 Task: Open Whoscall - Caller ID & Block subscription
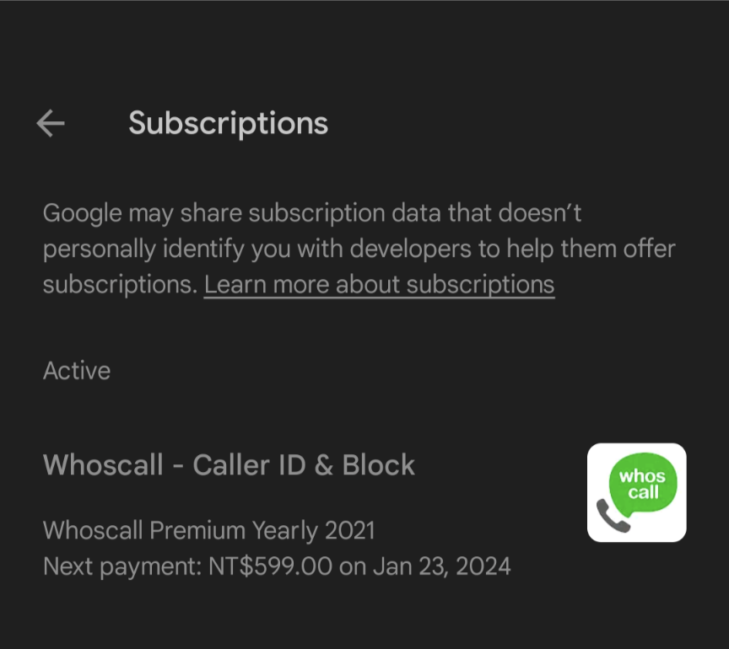(229, 464)
